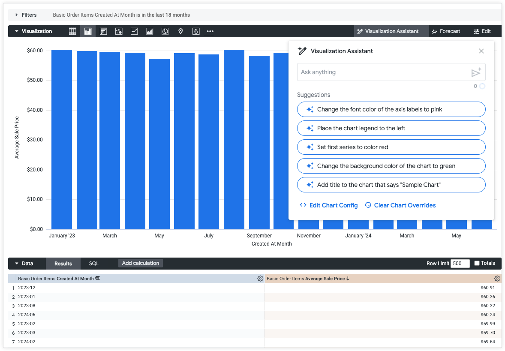Collapse the Visualization section
The height and width of the screenshot is (351, 505).
[x=17, y=31]
